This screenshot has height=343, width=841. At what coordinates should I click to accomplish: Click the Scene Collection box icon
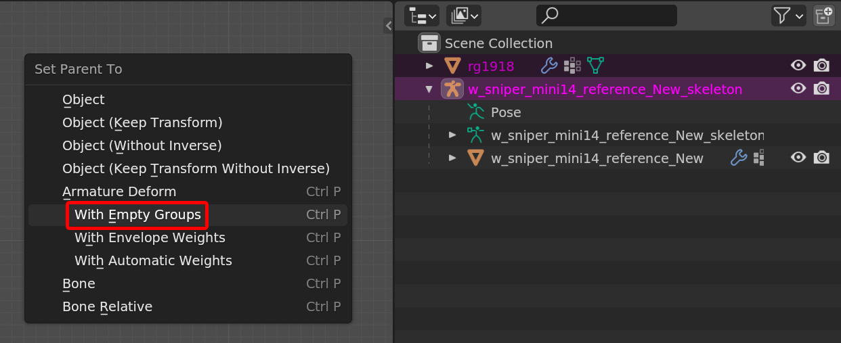coord(429,43)
